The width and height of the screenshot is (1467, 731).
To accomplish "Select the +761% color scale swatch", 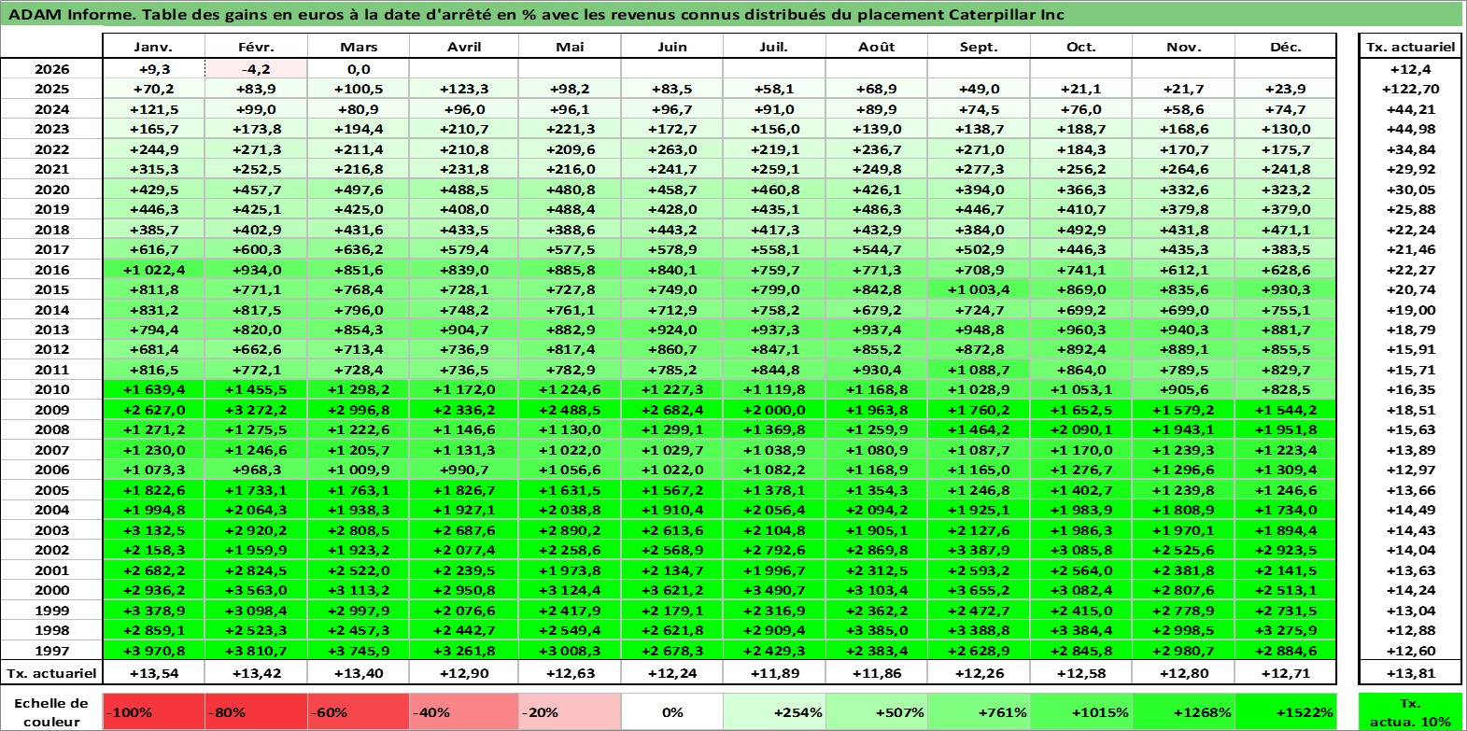I will click(x=979, y=711).
